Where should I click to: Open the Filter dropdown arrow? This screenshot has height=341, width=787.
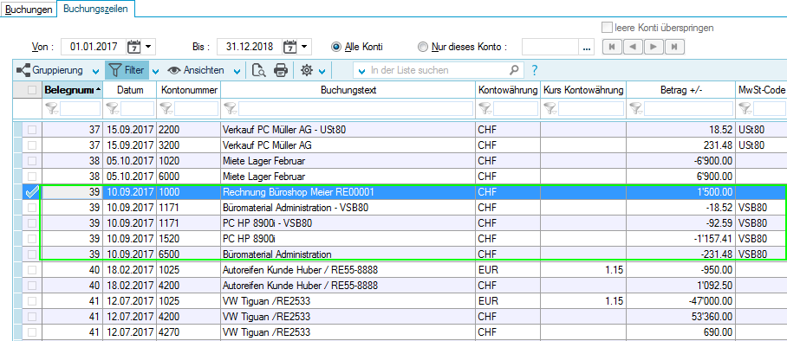click(x=156, y=71)
